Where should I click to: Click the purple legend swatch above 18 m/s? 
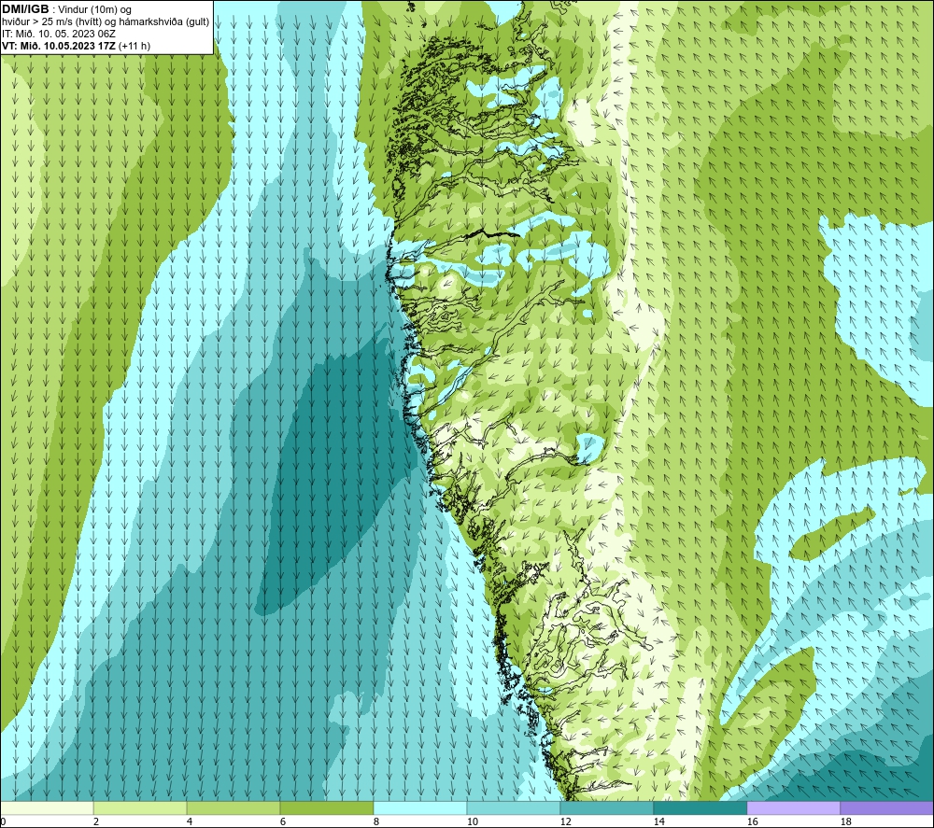(886, 807)
